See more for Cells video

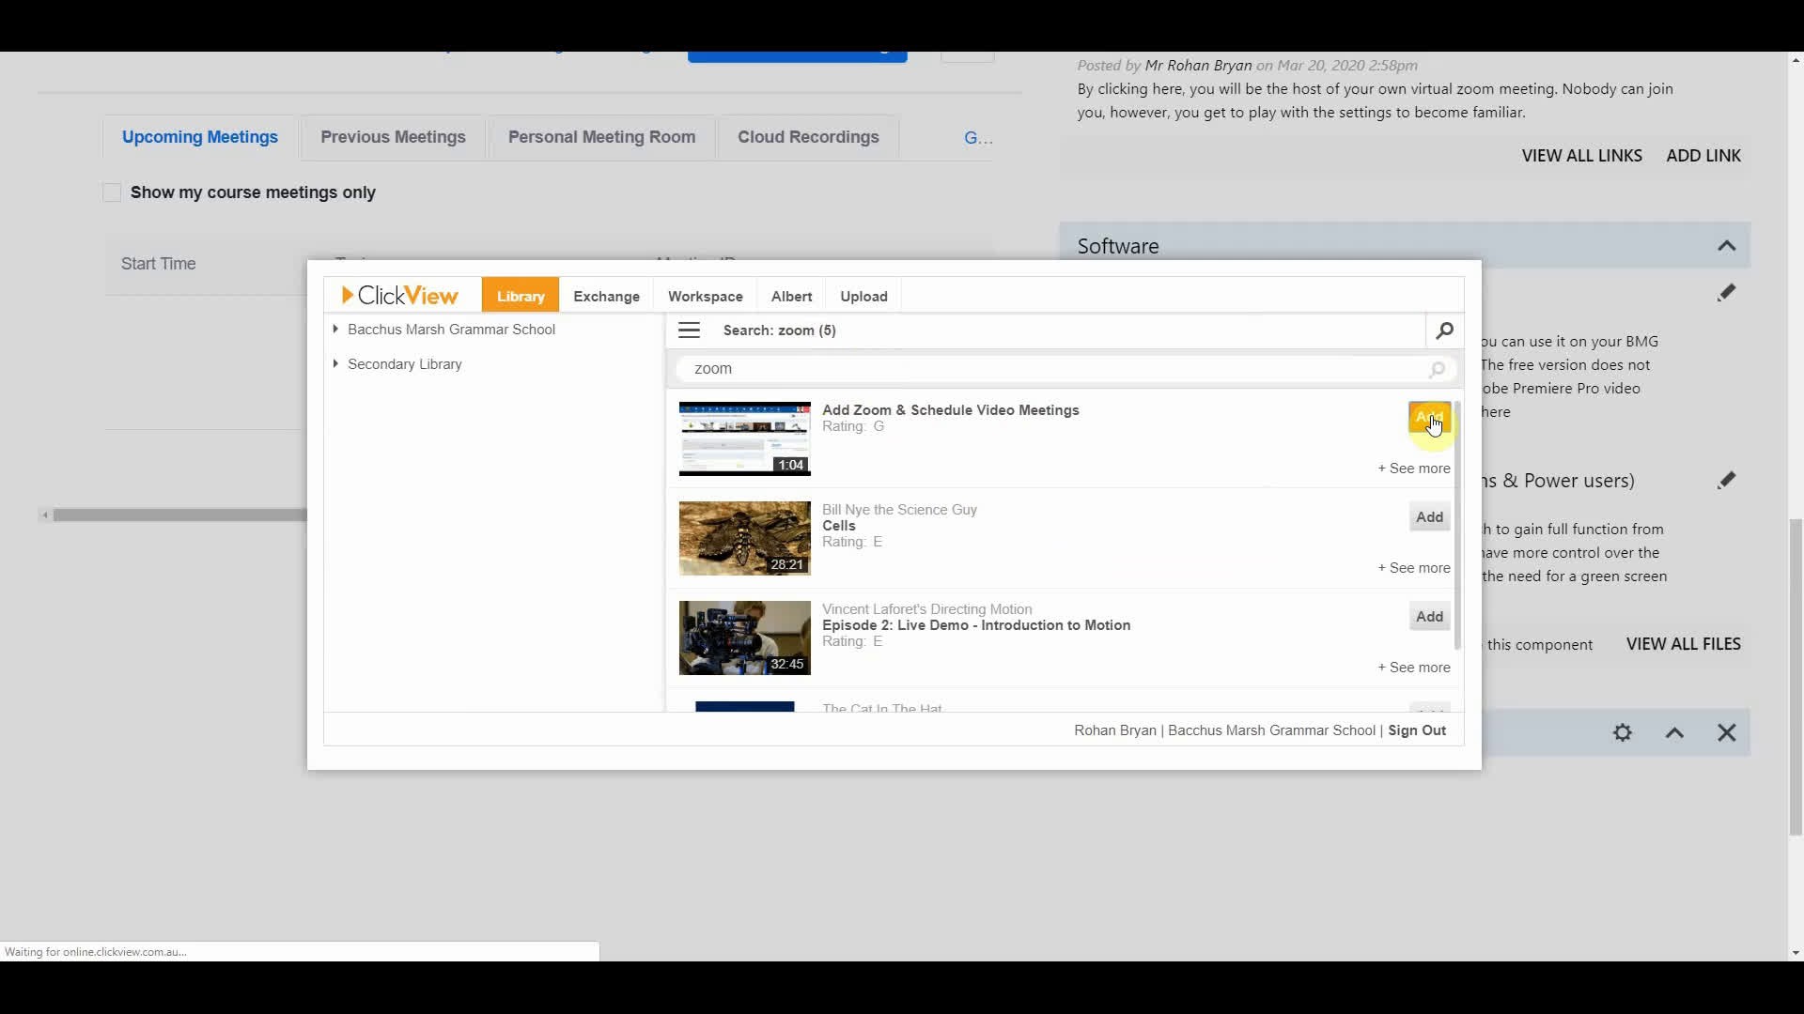coord(1414,568)
